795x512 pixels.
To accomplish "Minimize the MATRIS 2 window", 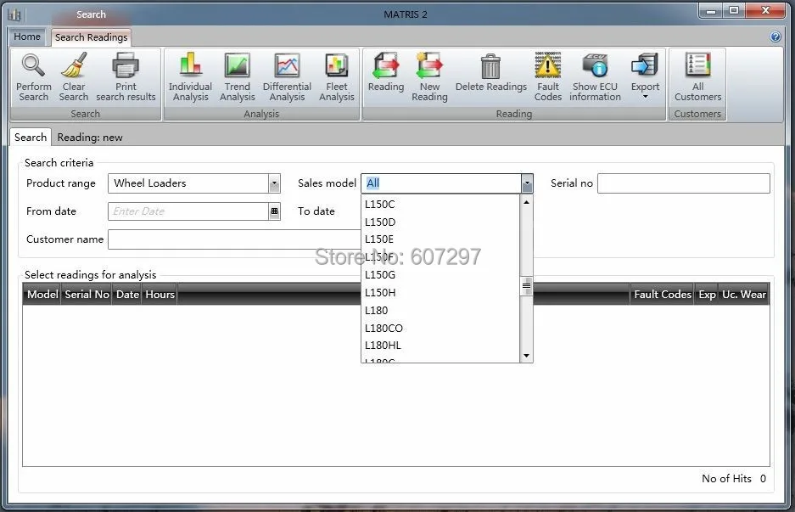I will pos(711,11).
